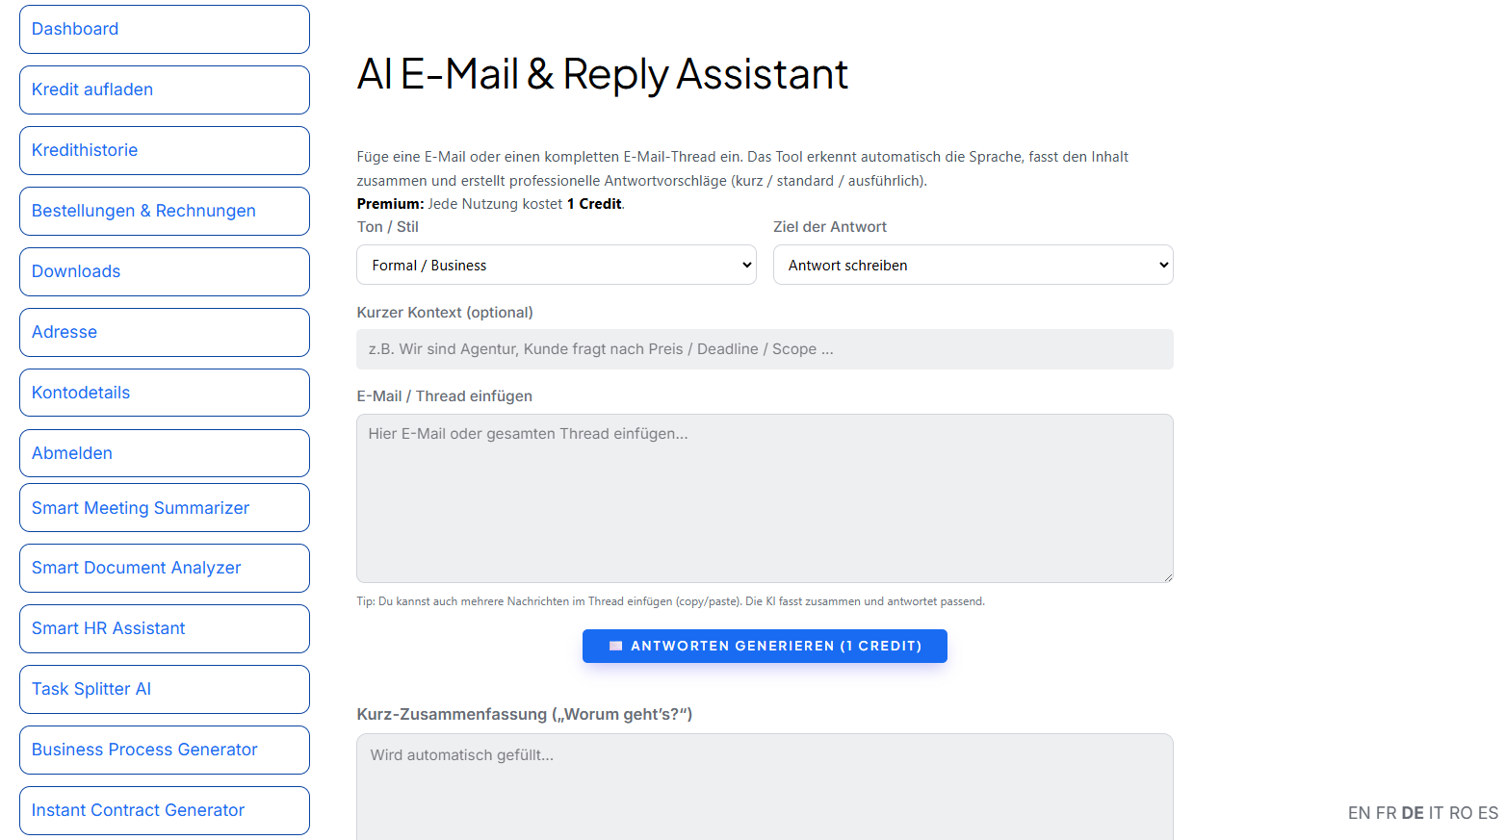This screenshot has height=840, width=1505.
Task: Click the Antworten generieren (1 Credit) button
Action: click(x=765, y=646)
